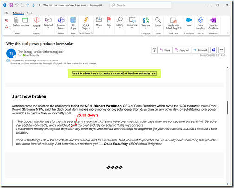Viewport: 234px width, 188px height.
Task: Click the Just how broken heading
Action: tap(29, 97)
